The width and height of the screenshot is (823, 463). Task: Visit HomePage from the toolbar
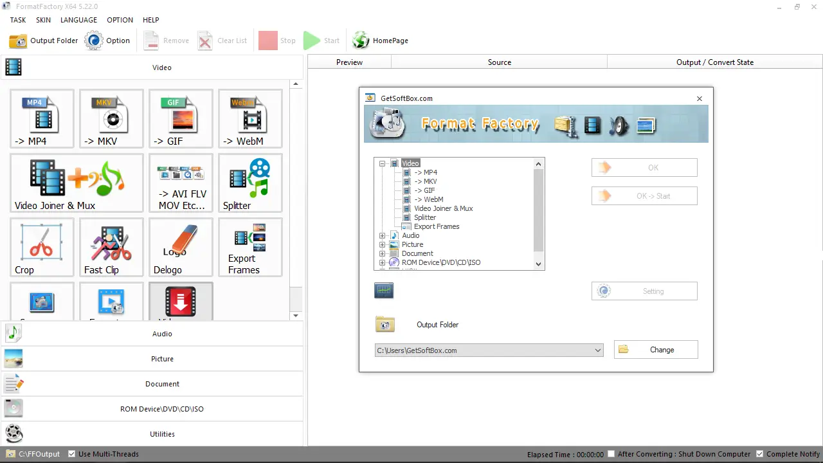tap(381, 41)
